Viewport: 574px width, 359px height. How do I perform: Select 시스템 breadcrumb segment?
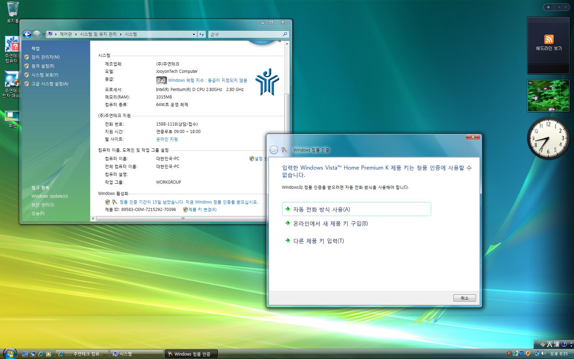[x=131, y=34]
